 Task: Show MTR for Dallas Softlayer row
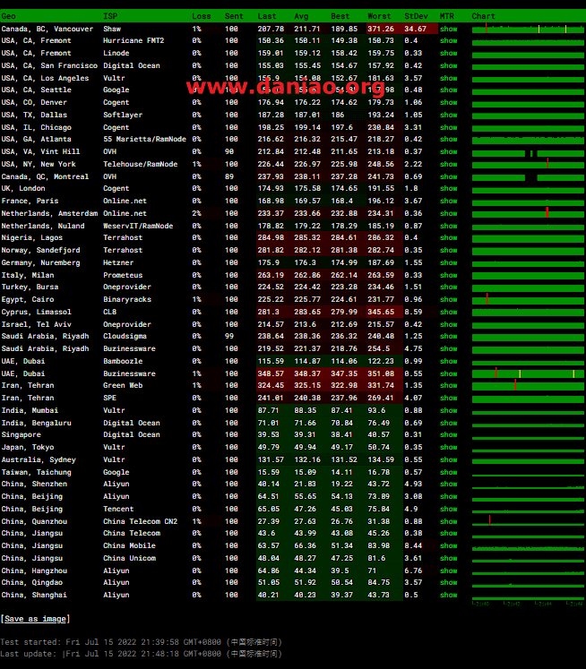448,115
